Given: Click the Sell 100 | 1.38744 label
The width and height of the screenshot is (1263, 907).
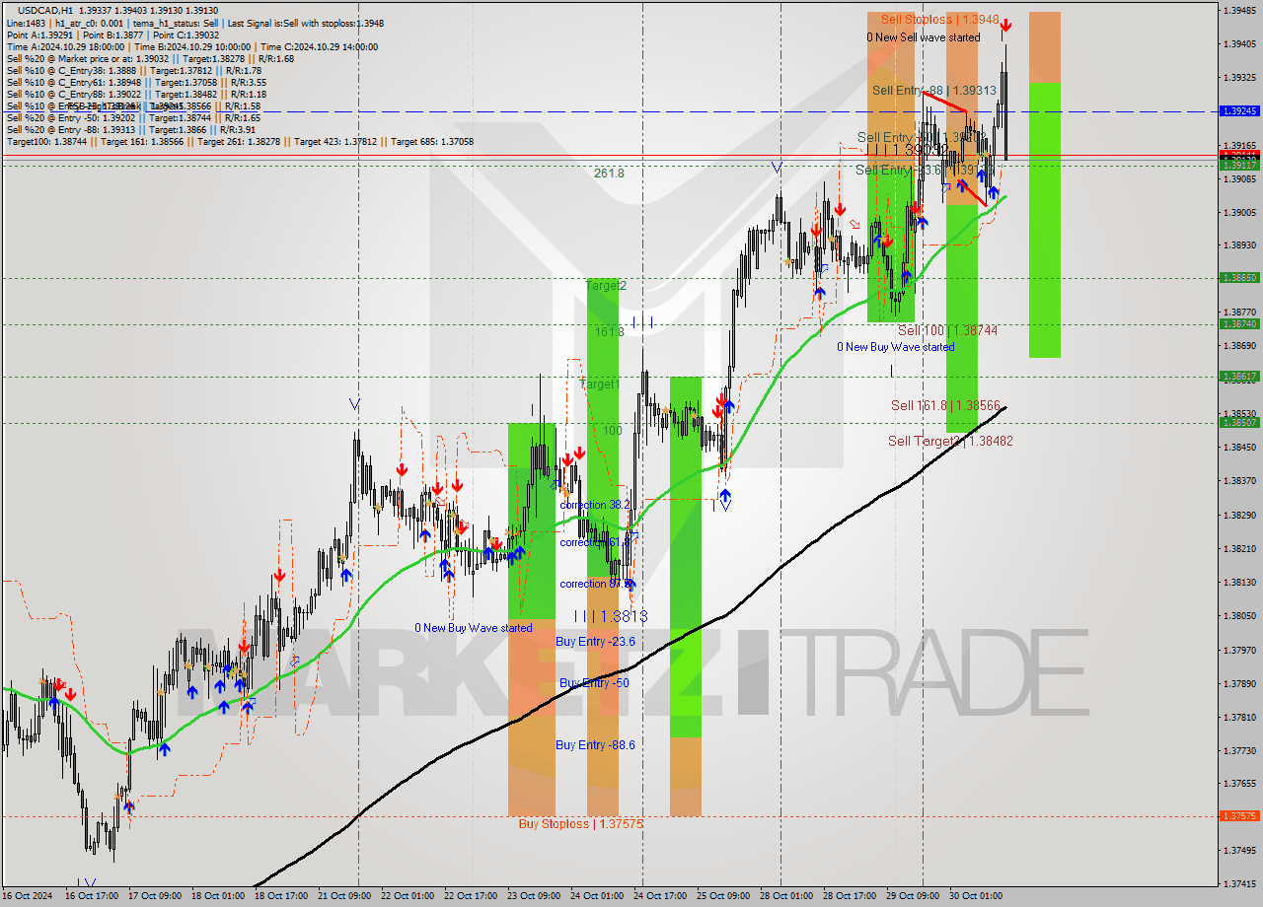Looking at the screenshot, I should (x=947, y=330).
